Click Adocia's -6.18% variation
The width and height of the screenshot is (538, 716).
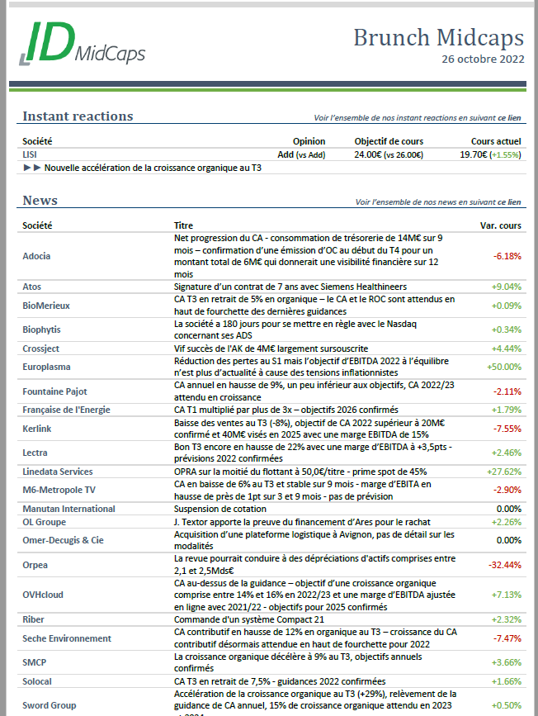pos(507,256)
